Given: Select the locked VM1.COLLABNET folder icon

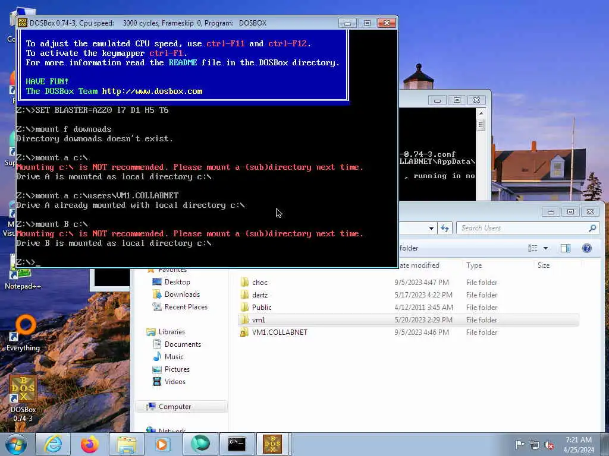Looking at the screenshot, I should pyautogui.click(x=244, y=332).
